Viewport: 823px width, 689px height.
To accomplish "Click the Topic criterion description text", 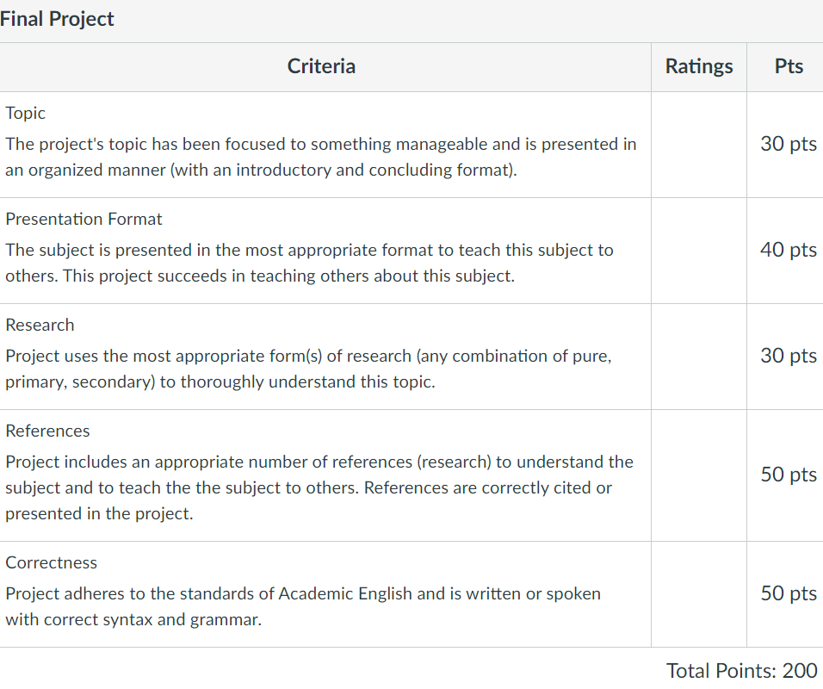I will [x=321, y=157].
